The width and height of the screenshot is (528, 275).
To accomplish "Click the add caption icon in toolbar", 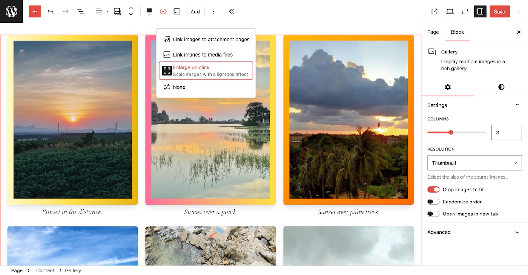I will click(177, 11).
